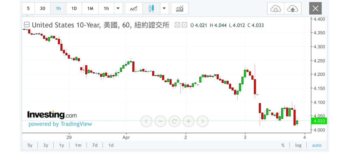
Task: Switch to the 1M interval tab
Action: pos(90,8)
